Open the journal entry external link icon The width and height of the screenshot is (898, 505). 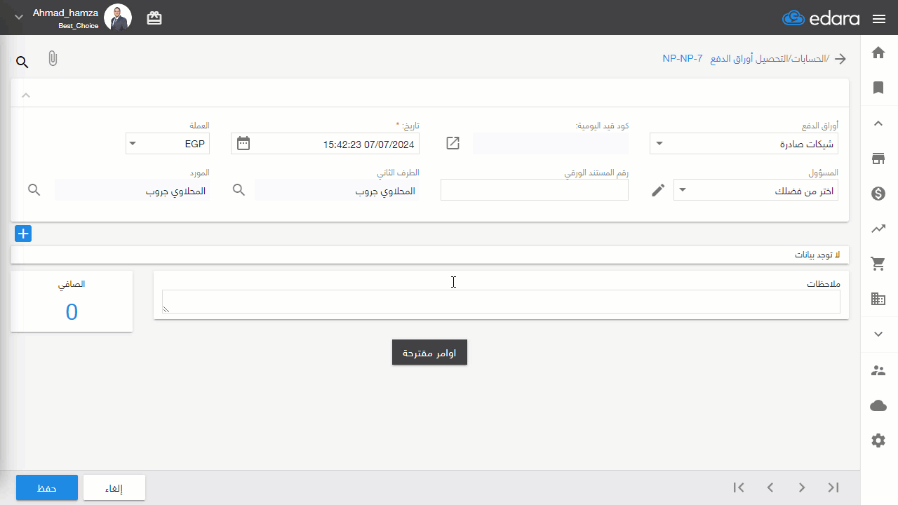click(x=453, y=143)
